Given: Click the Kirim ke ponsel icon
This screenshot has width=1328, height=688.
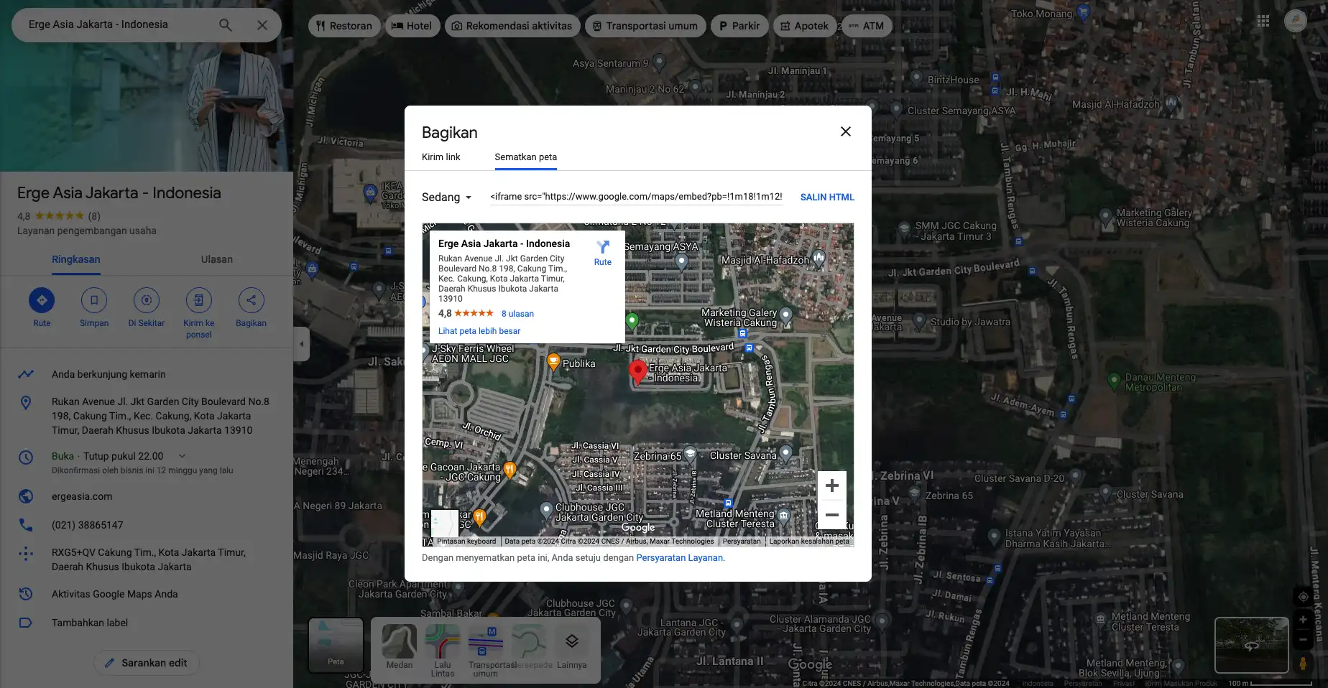Looking at the screenshot, I should coord(198,300).
